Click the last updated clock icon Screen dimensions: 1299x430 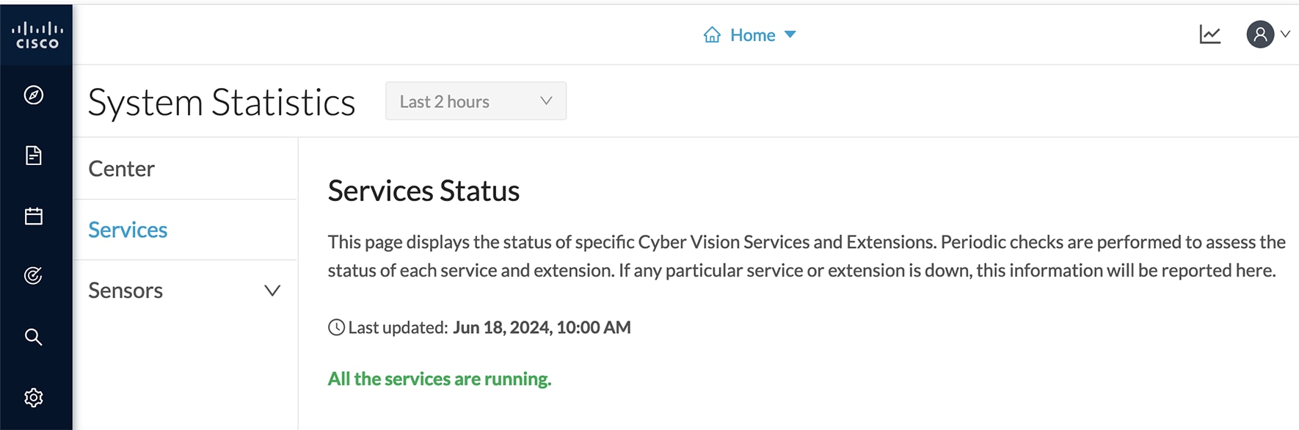(x=336, y=327)
